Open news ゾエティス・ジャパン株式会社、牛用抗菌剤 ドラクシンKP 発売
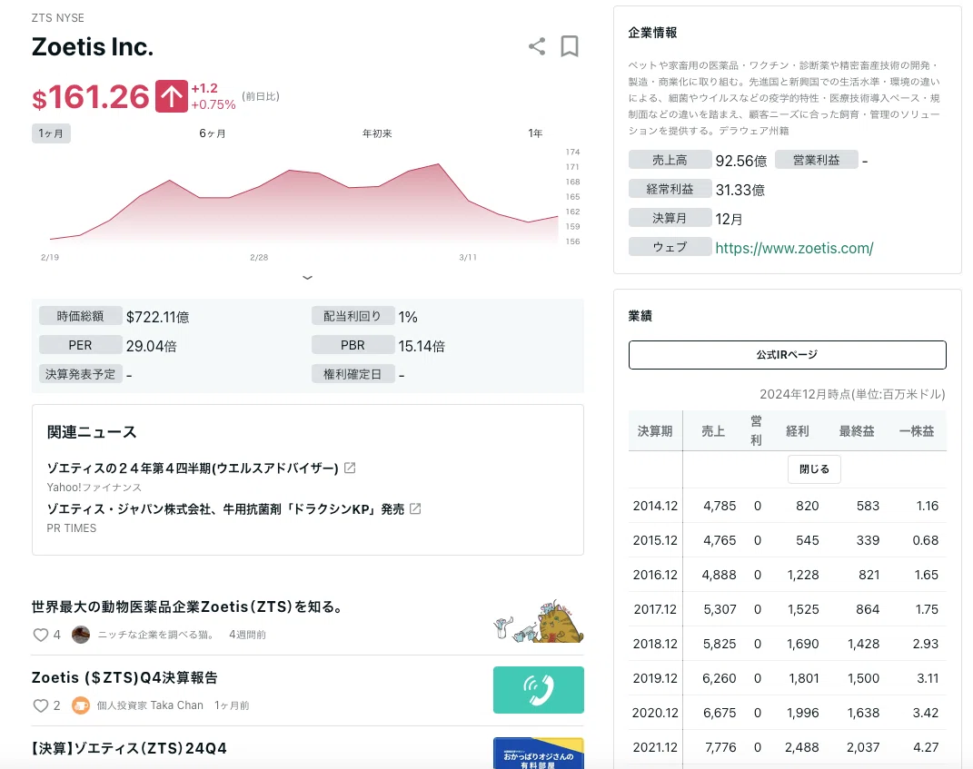 coord(226,509)
